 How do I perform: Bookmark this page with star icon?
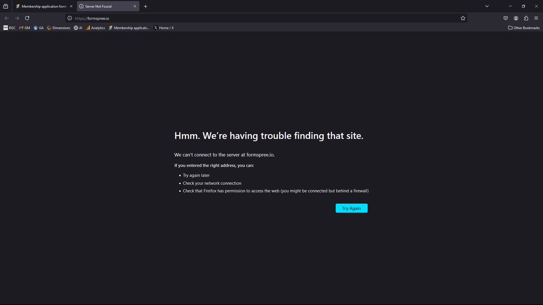tap(463, 18)
